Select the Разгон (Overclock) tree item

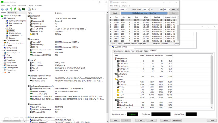click(12, 31)
